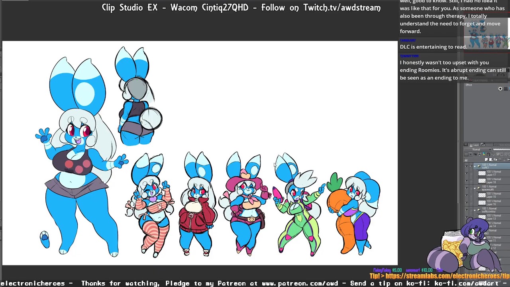Viewport: 510px width, 287px height.
Task: Collapse the spaceoutfit layer folder
Action: pos(475,188)
